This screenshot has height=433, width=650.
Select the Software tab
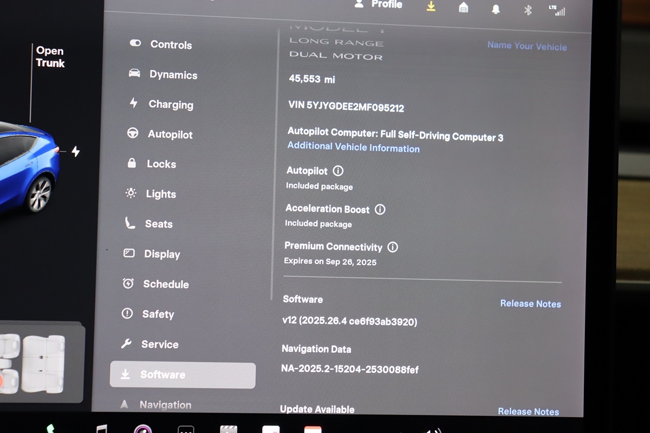click(183, 375)
